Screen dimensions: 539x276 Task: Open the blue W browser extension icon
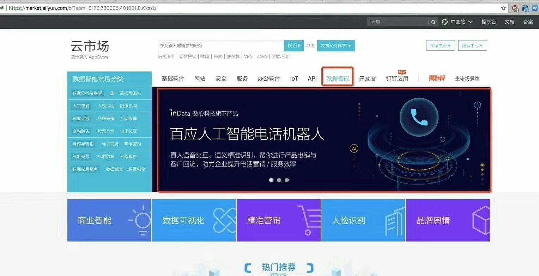point(535,8)
